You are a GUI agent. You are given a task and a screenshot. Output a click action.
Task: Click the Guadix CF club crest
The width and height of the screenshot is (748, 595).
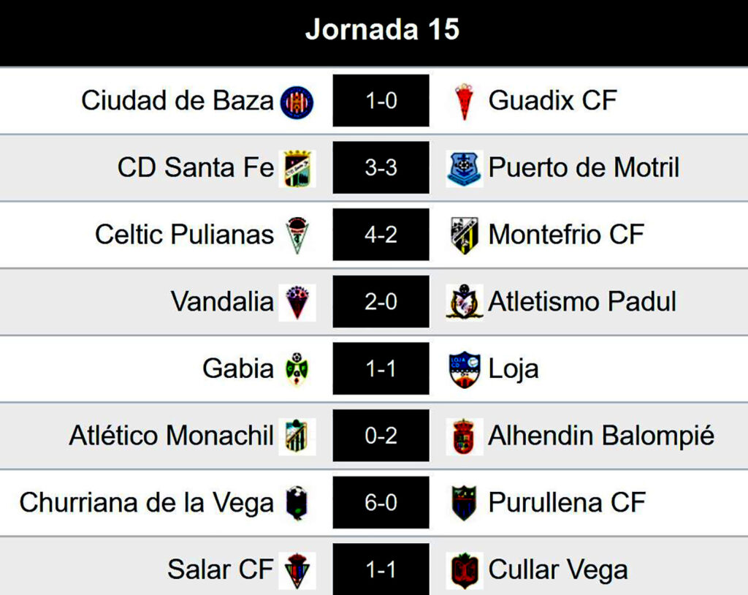(x=465, y=101)
